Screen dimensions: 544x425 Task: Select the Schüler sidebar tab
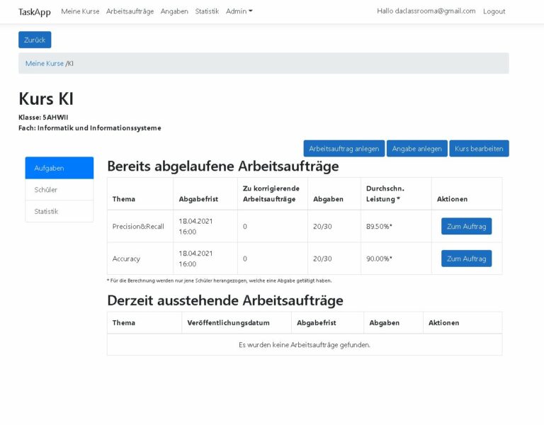(x=59, y=189)
